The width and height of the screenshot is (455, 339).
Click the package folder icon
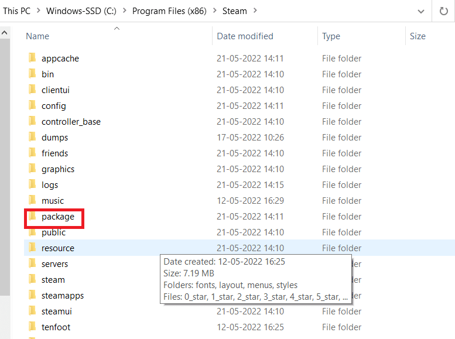coord(33,216)
